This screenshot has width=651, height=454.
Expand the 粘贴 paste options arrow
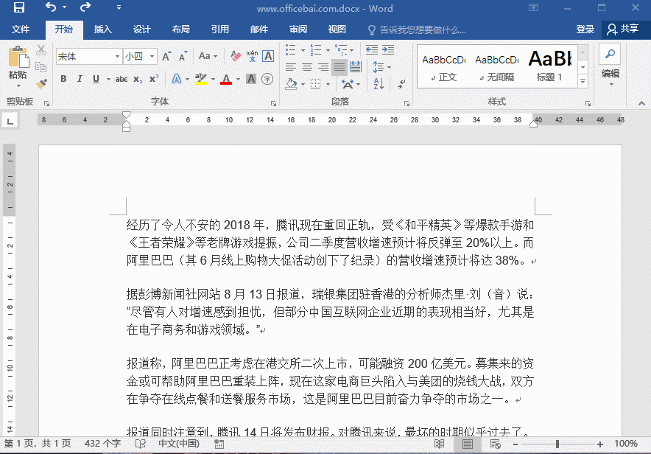18,85
